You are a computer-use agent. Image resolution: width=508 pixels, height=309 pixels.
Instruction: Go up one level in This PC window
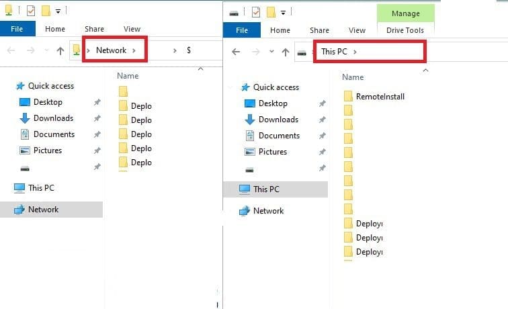286,52
